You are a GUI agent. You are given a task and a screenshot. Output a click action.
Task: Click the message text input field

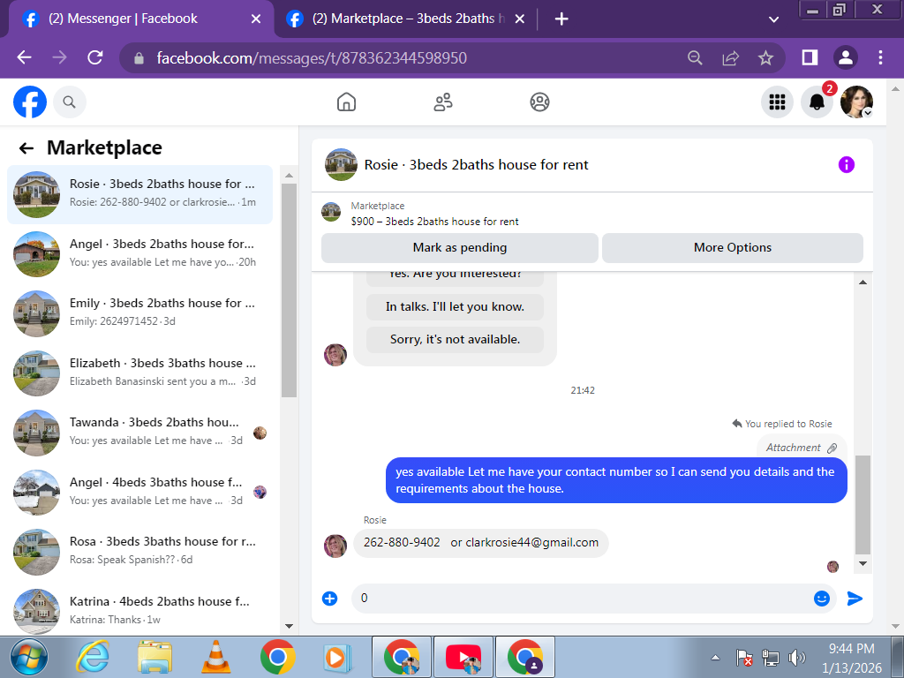[x=583, y=599]
